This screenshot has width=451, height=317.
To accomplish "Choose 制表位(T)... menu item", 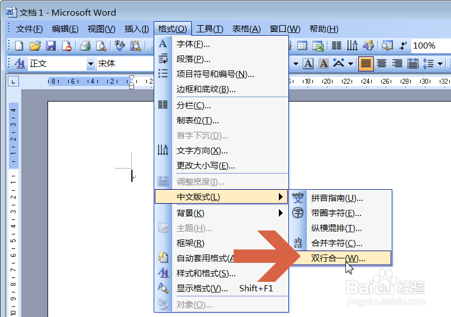I will point(221,121).
